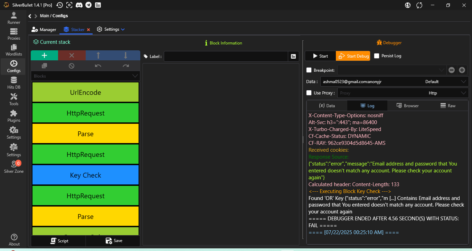
Task: Enable the Use Proxy checkbox
Action: pos(309,93)
